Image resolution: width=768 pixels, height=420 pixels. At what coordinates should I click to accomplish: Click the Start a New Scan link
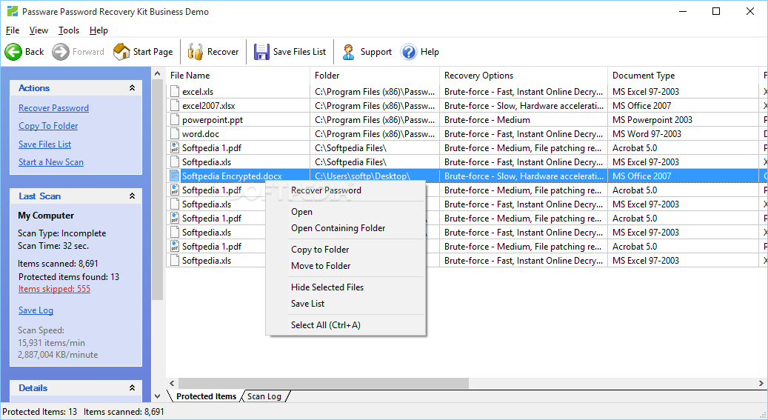pos(51,162)
